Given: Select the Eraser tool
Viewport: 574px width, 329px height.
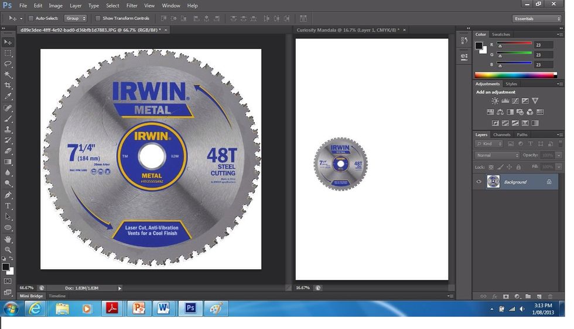Looking at the screenshot, I should [x=8, y=151].
